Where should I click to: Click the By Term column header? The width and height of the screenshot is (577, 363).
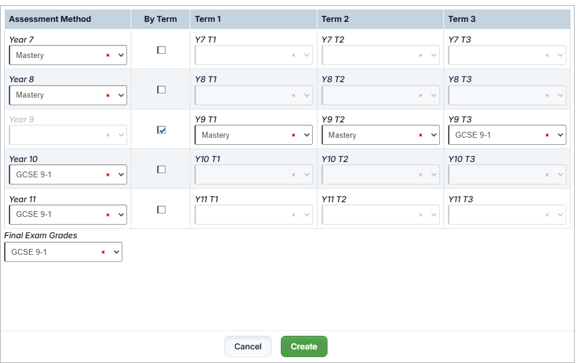click(160, 19)
